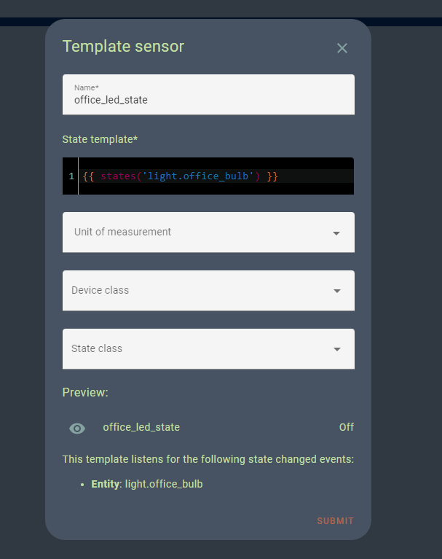
Task: Open the Device class dropdown
Action: 208,291
